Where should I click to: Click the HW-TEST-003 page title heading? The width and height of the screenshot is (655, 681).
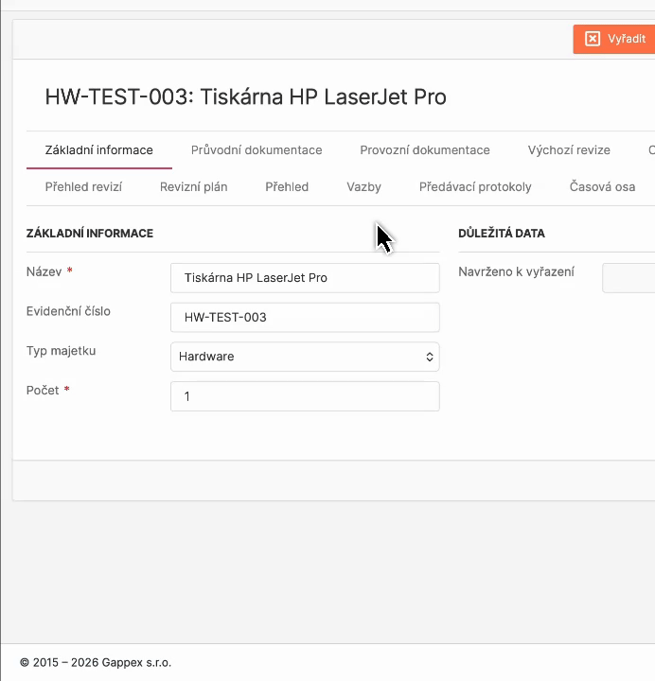coord(245,96)
